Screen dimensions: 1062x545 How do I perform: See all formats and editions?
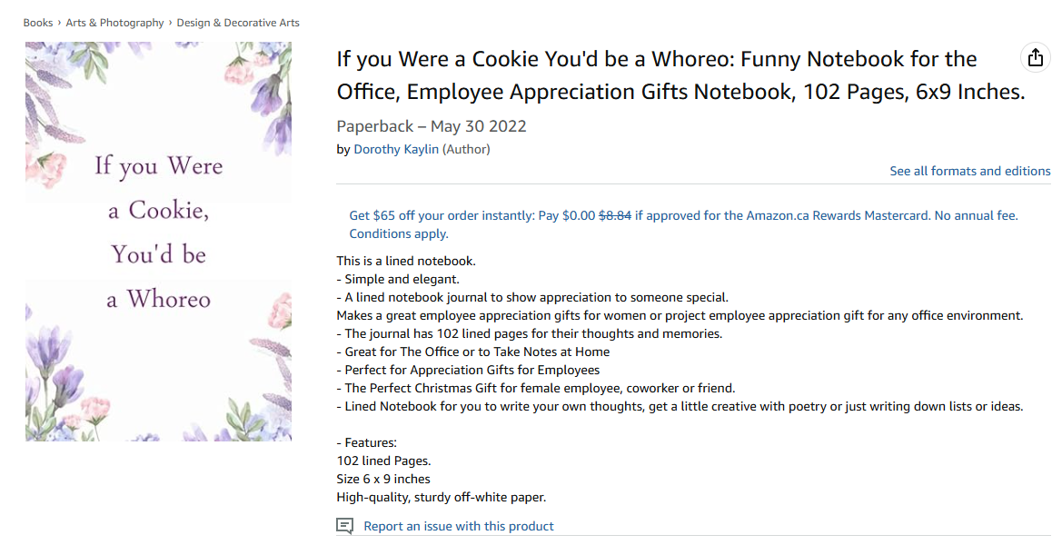[x=969, y=171]
